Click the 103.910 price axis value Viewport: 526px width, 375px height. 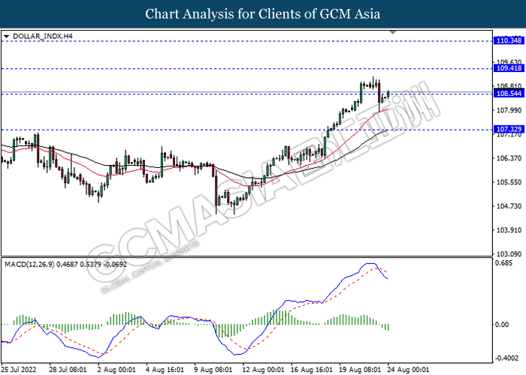pos(509,230)
